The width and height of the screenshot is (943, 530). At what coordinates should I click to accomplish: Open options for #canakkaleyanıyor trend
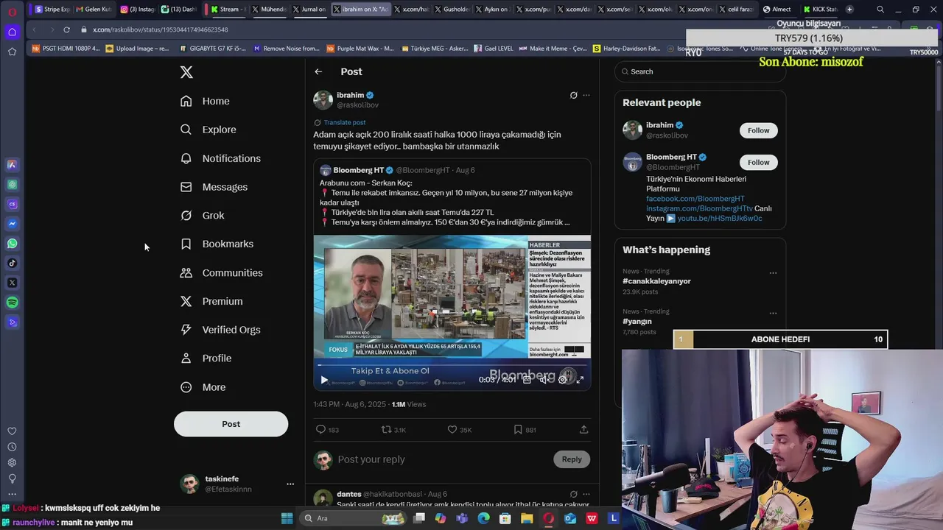point(773,273)
